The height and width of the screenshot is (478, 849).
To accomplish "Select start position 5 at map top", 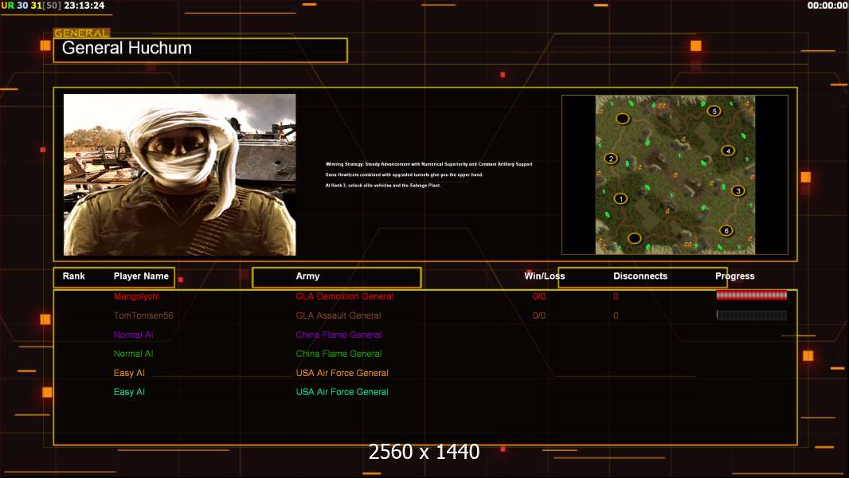I will [x=714, y=111].
